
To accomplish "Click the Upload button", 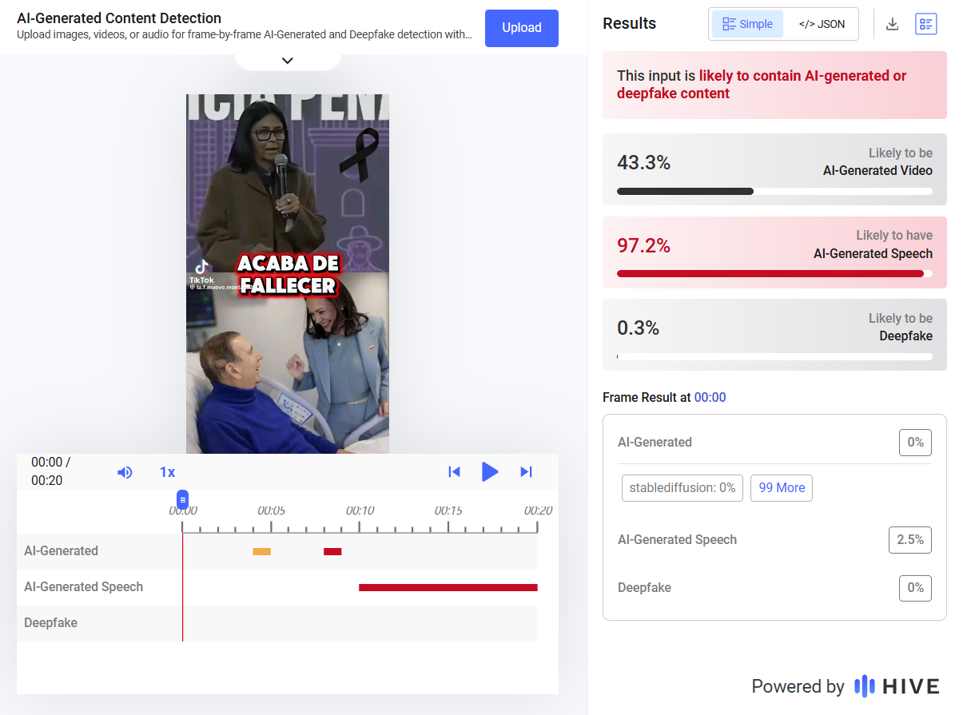I will [x=522, y=28].
